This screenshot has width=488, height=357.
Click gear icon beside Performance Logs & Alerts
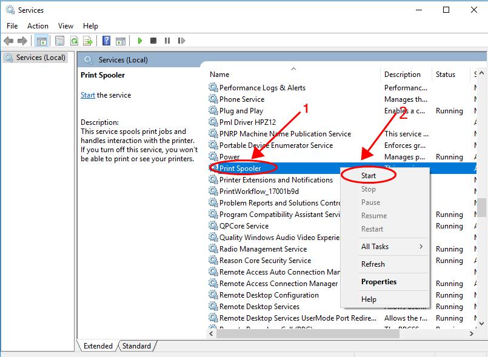[x=213, y=87]
